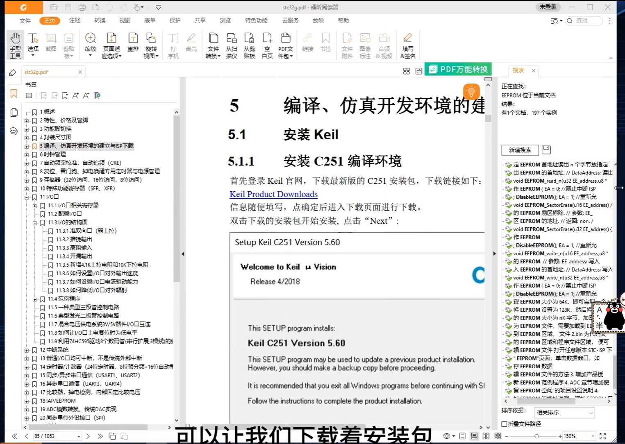
Task: Go to the first page icon
Action: 14,436
